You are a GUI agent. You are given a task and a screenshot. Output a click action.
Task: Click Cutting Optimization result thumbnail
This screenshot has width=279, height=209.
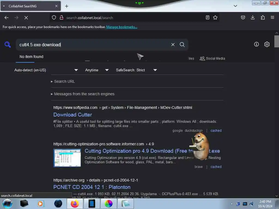[67, 158]
